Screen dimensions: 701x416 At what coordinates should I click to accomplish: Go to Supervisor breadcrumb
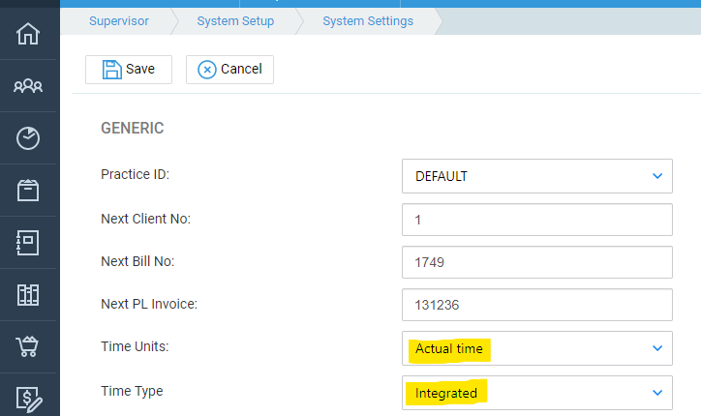tap(119, 21)
